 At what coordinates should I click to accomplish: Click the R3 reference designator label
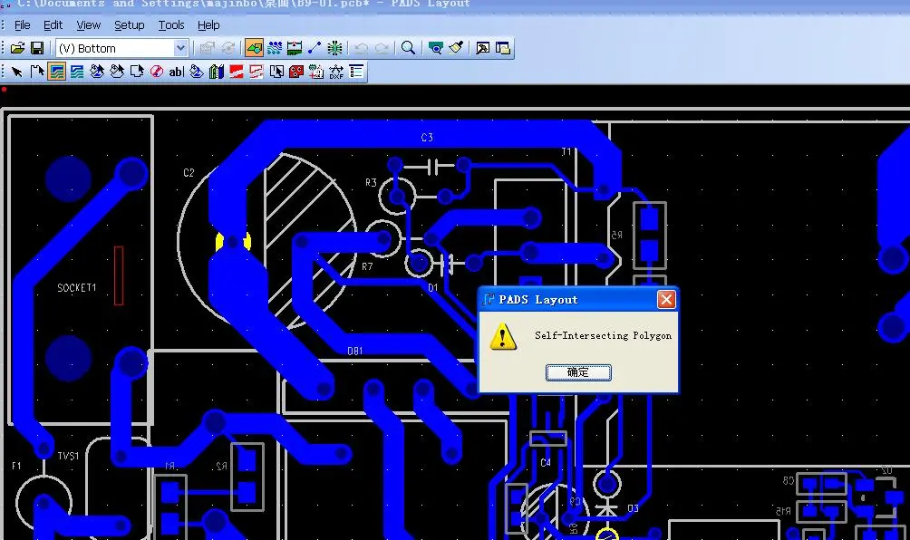[371, 183]
